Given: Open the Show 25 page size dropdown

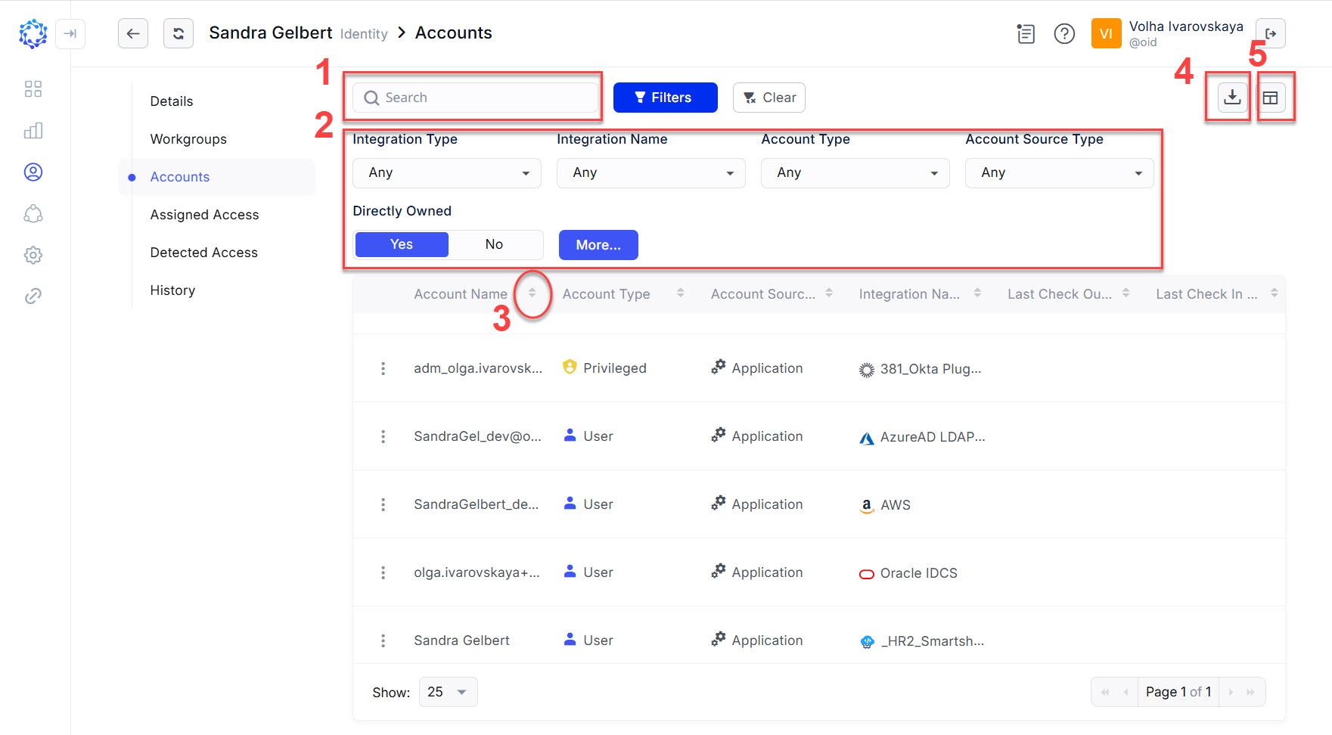Looking at the screenshot, I should [448, 691].
